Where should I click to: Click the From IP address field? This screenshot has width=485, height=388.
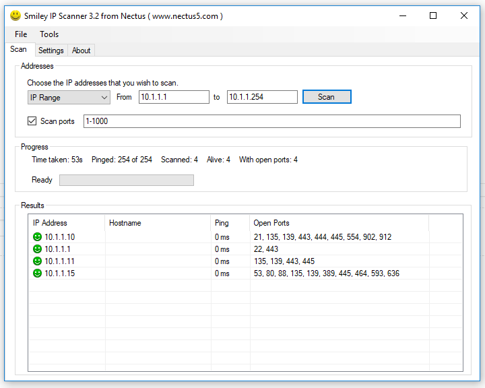pyautogui.click(x=174, y=97)
